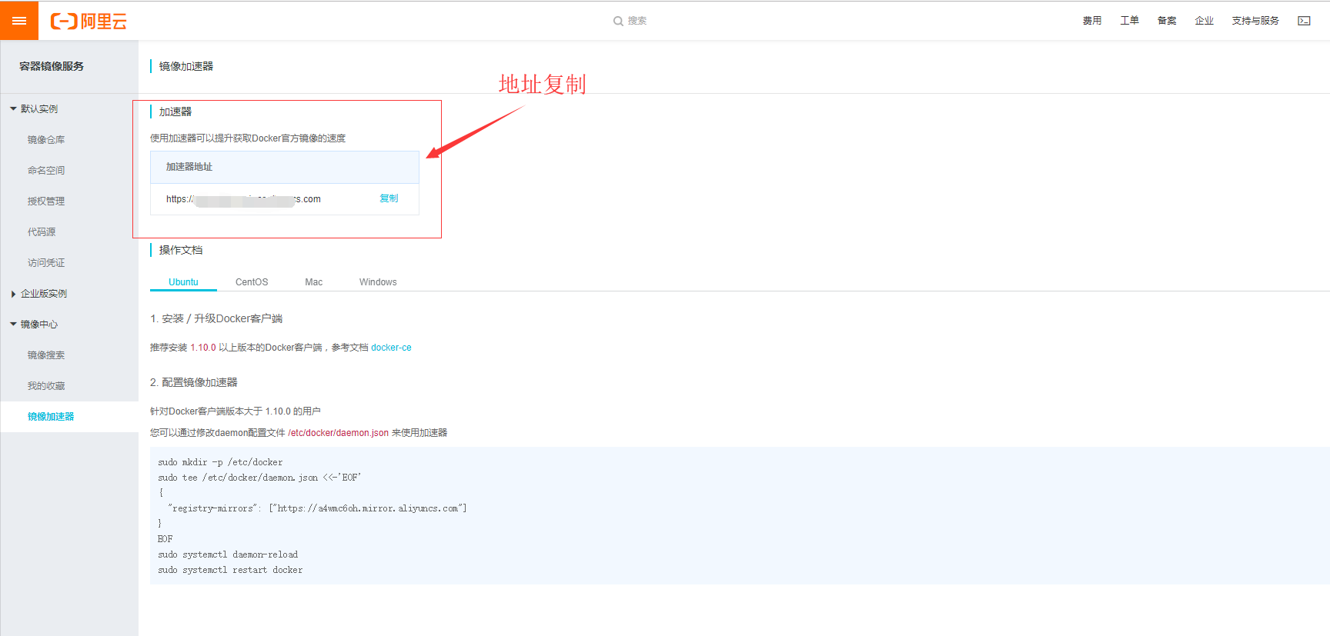Screen dimensions: 1330x636
Task: Go to 代码源 in sidebar
Action: click(42, 232)
